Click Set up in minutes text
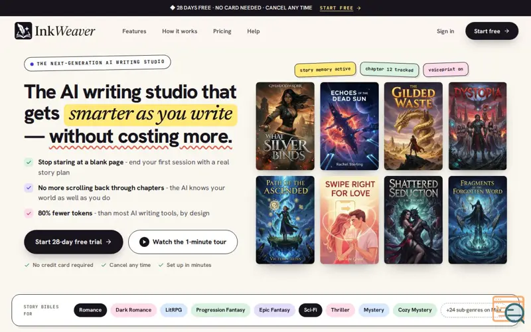531x332 pixels. (189, 265)
